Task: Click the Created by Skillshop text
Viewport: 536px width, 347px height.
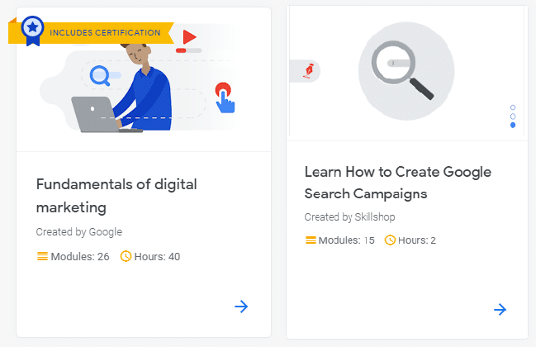Action: (x=350, y=216)
